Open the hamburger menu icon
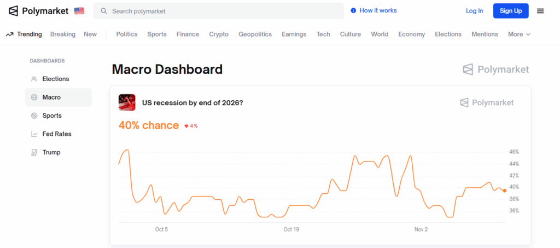The width and height of the screenshot is (560, 248). (x=540, y=11)
